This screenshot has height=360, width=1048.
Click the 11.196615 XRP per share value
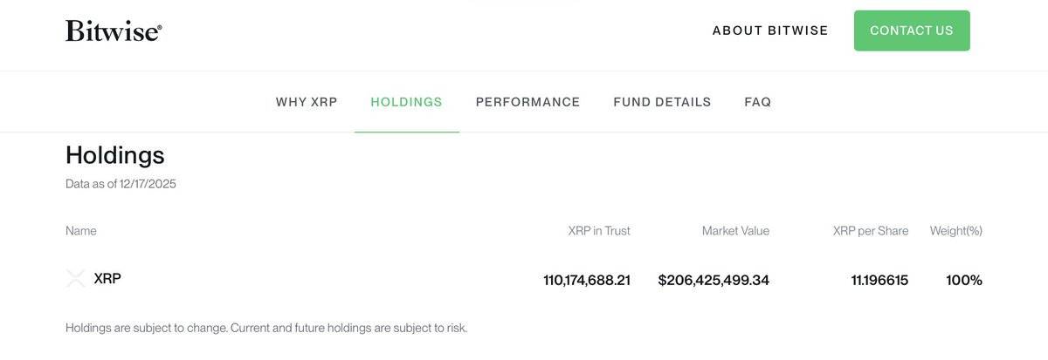click(x=879, y=281)
